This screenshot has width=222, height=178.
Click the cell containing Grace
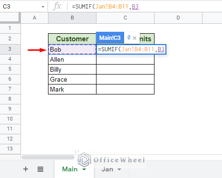click(x=72, y=79)
